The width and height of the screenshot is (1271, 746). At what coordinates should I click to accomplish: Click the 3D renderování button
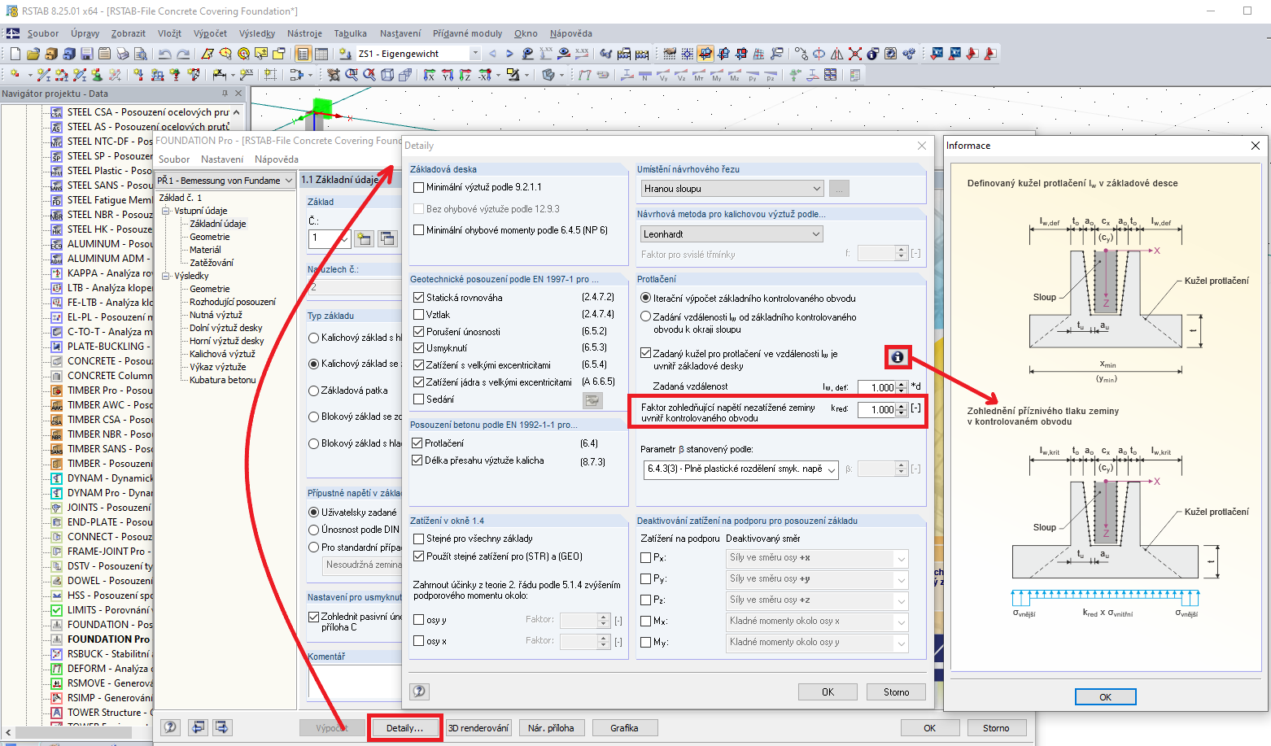478,728
